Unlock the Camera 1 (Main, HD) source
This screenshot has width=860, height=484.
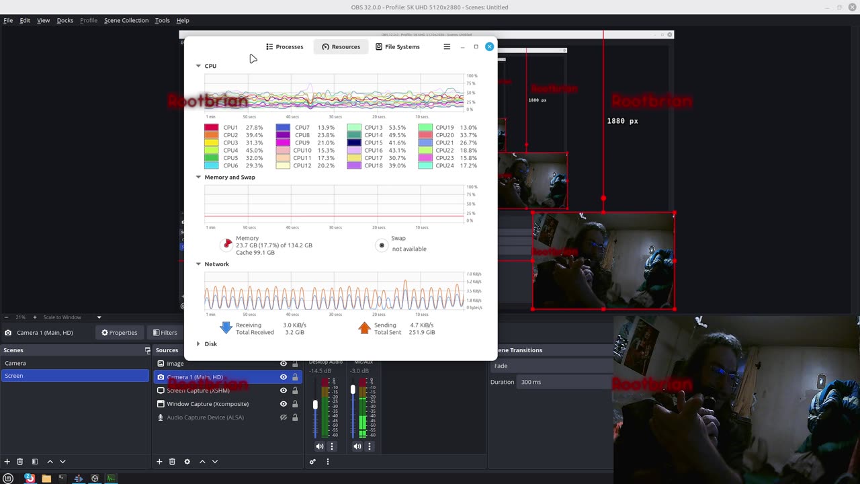(295, 377)
